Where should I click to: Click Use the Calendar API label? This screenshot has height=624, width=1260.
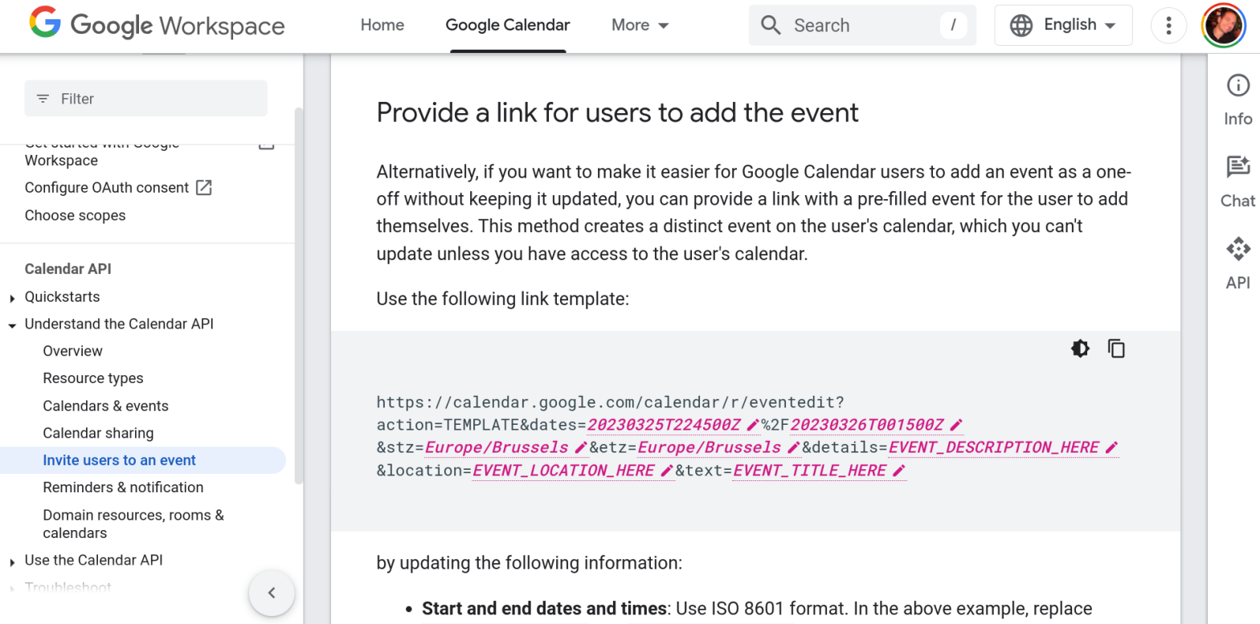[x=94, y=561]
